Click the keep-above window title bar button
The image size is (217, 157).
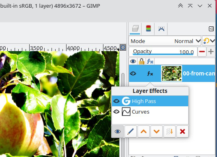[x=190, y=6]
